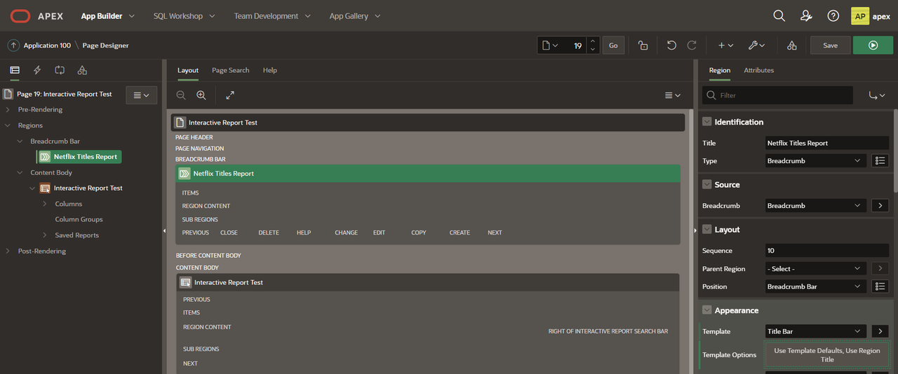Click Application 100 breadcrumb link
898x374 pixels.
[x=47, y=46]
